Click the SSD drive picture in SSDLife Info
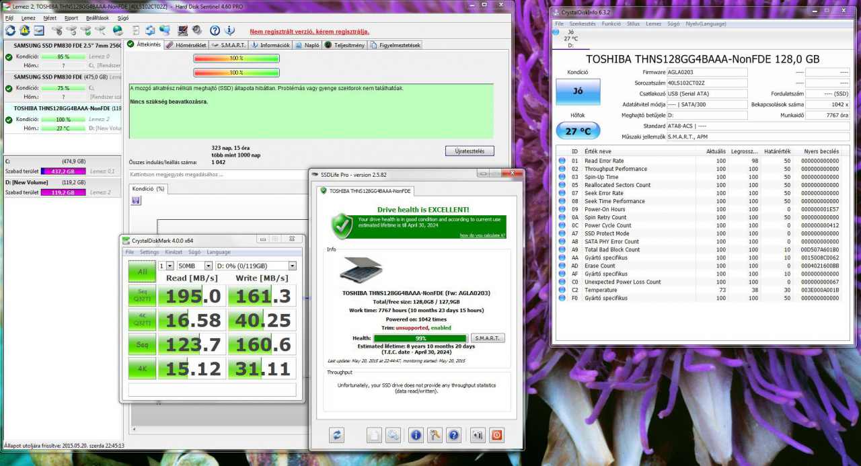The image size is (861, 466). coord(361,270)
